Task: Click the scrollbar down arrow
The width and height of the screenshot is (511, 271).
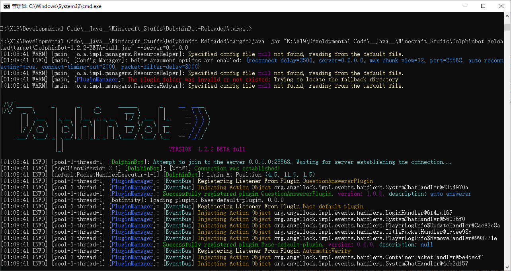Action: point(507,267)
